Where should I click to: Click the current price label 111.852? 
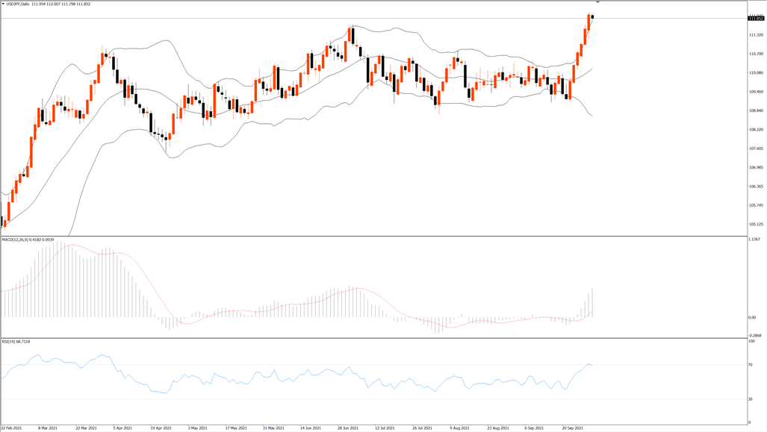coord(756,19)
